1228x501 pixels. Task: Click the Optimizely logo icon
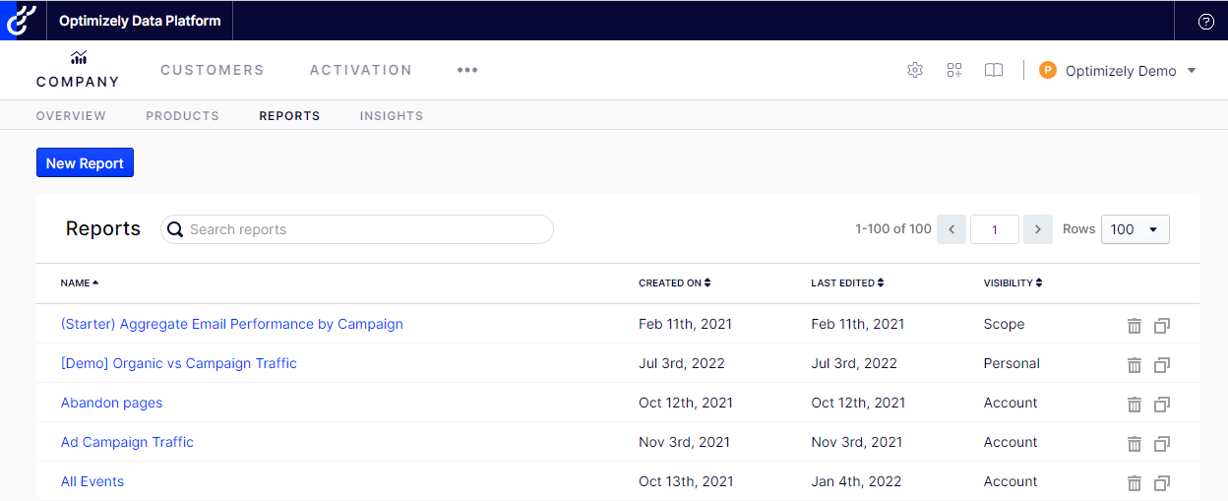pyautogui.click(x=22, y=21)
